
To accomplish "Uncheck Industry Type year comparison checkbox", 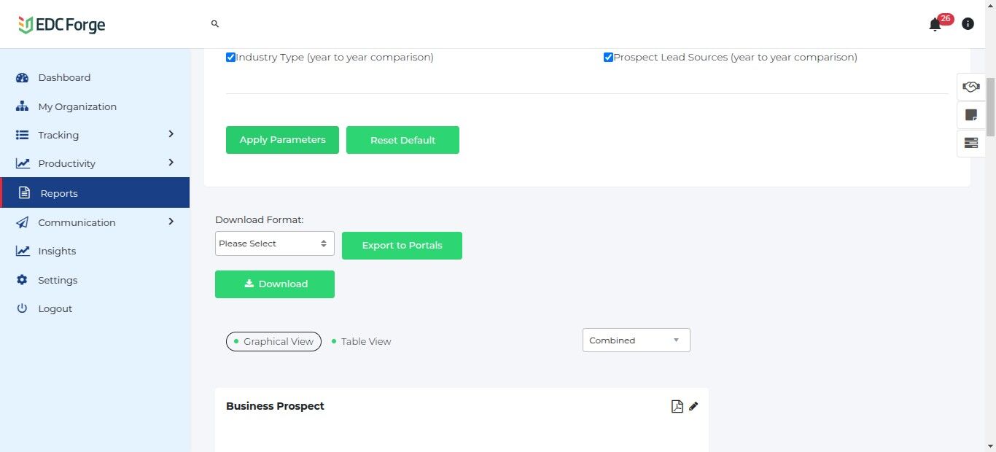I will (x=230, y=57).
